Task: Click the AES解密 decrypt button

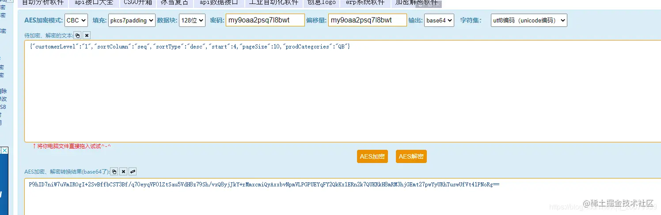Action: click(411, 156)
